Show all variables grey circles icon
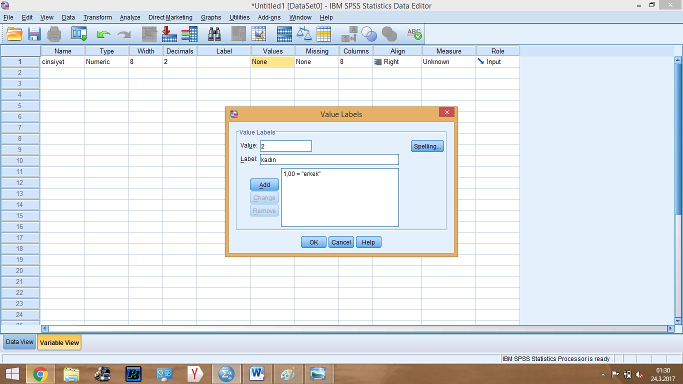This screenshot has height=384, width=683. tap(389, 34)
